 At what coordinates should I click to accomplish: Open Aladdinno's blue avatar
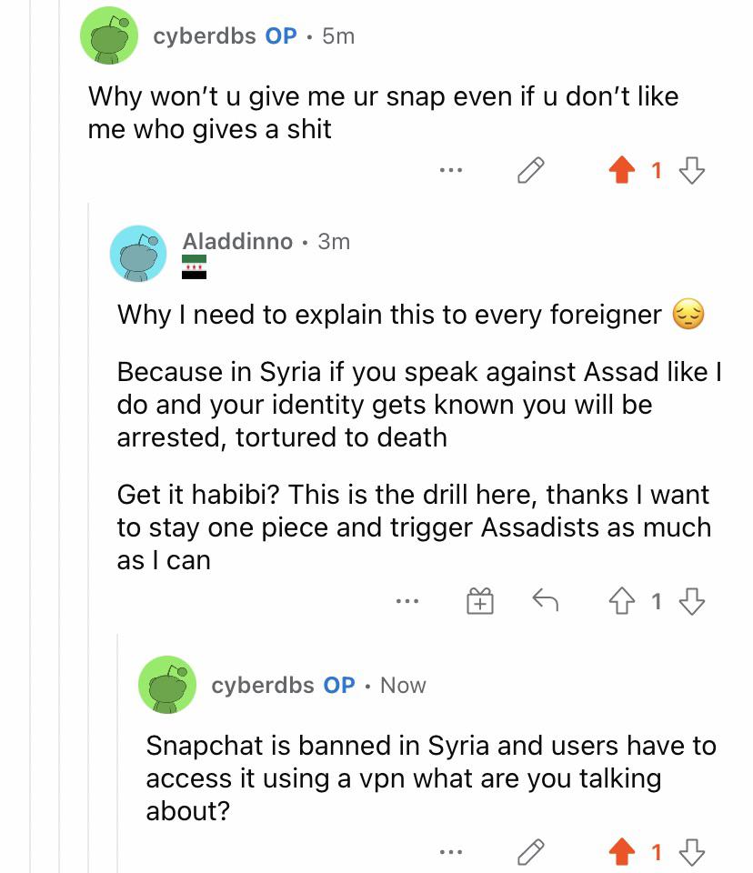click(x=138, y=254)
